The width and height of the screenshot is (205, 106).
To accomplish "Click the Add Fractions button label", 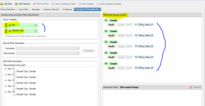I will tap(24, 4).
